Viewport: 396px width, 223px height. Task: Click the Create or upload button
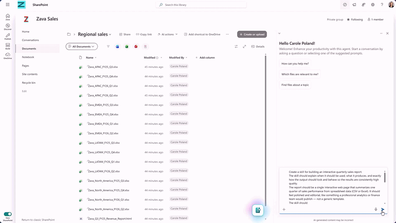[x=252, y=34]
